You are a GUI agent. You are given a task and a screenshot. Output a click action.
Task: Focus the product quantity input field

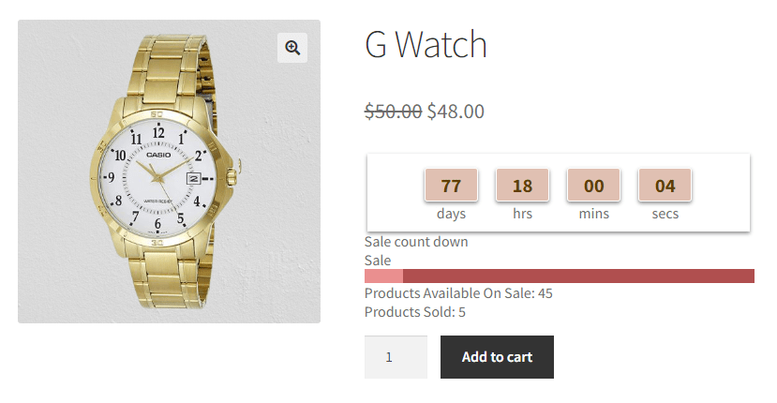(396, 357)
